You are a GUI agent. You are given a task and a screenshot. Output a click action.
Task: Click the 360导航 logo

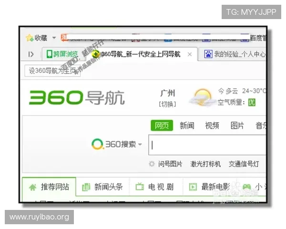tap(77, 97)
